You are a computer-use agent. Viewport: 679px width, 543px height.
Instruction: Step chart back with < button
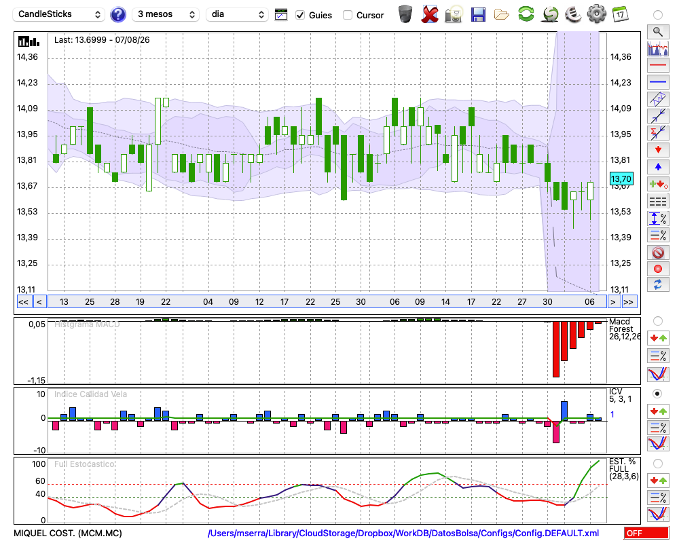[x=39, y=302]
